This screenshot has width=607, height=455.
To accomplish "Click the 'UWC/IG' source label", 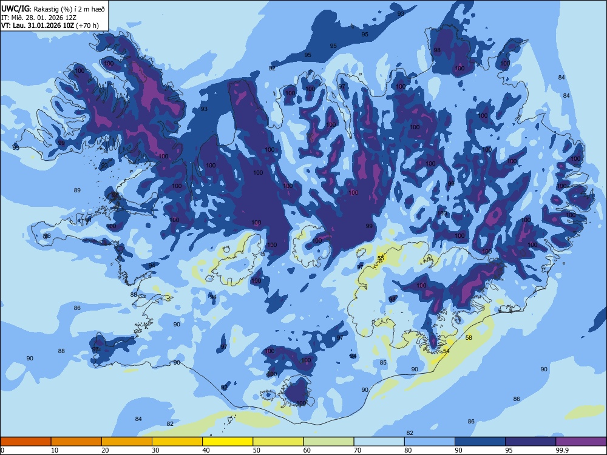I will click(x=15, y=9).
